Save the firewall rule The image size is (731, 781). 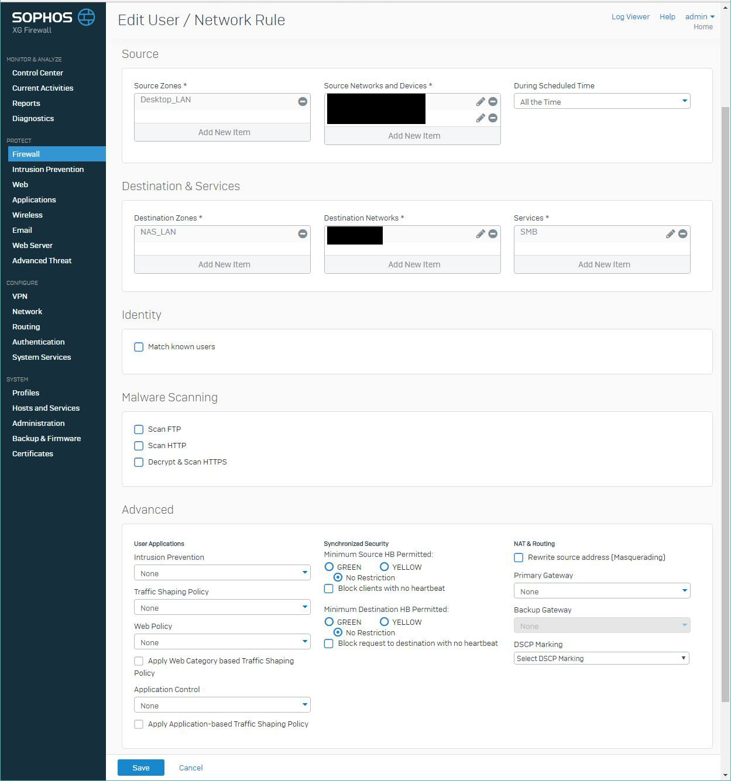(141, 768)
